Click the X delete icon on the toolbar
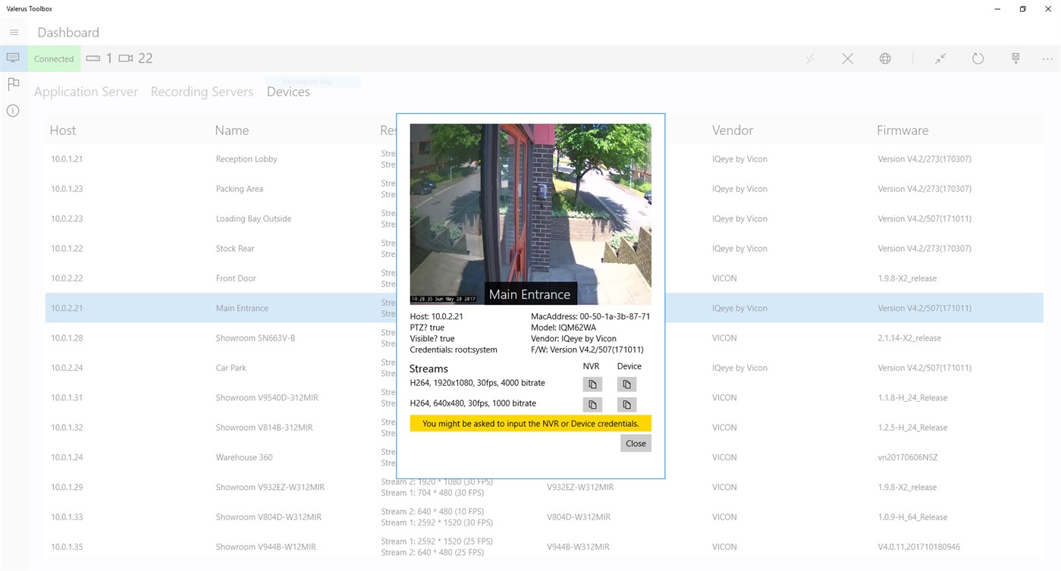 tap(847, 58)
